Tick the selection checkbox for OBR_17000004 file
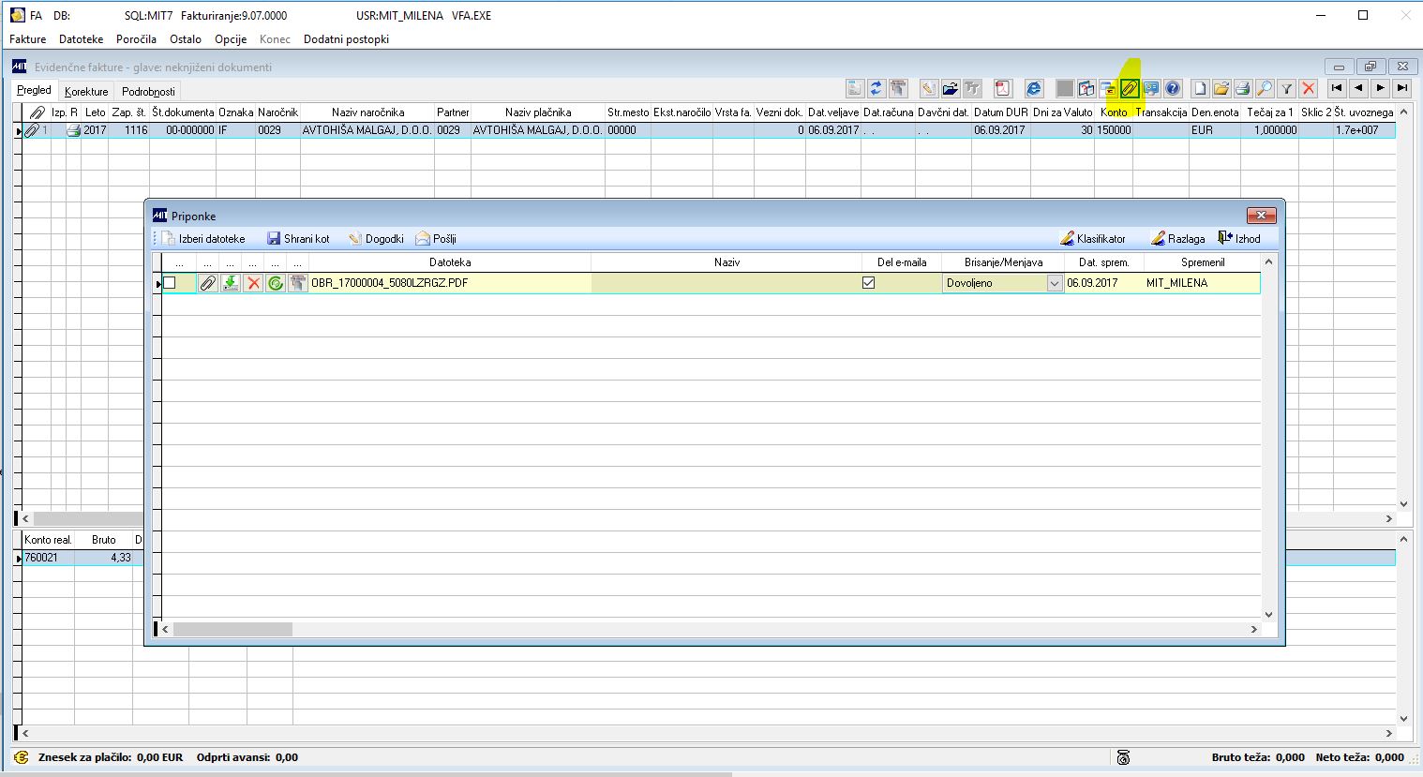 (x=170, y=283)
